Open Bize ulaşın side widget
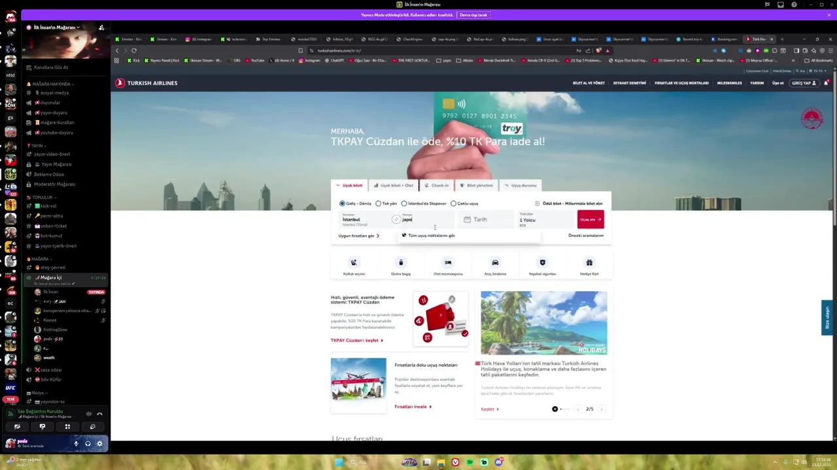The width and height of the screenshot is (837, 470). [827, 317]
